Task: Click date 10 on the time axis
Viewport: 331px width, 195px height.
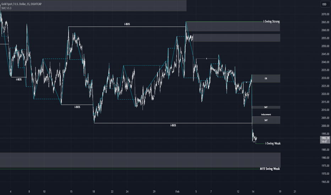Action: pos(44,191)
